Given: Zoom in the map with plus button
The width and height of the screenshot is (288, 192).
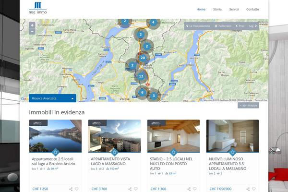Looking at the screenshot, I should pos(32,25).
